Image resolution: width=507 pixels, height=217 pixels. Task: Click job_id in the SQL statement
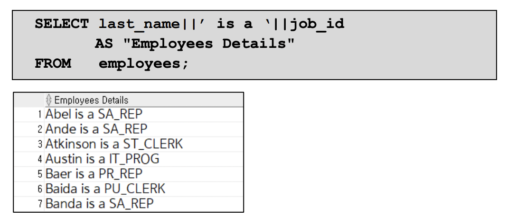pyautogui.click(x=317, y=25)
